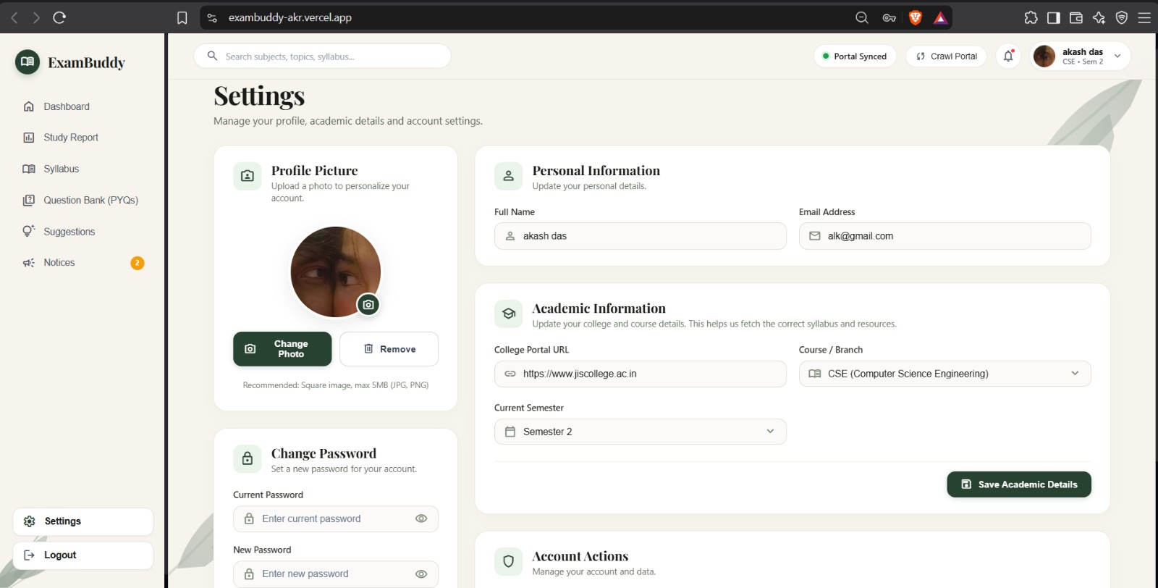Image resolution: width=1158 pixels, height=588 pixels.
Task: Click the College Portal URL field
Action: pos(640,374)
